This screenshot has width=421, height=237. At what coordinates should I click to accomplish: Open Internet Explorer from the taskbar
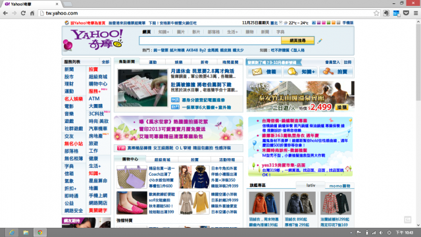point(12,232)
